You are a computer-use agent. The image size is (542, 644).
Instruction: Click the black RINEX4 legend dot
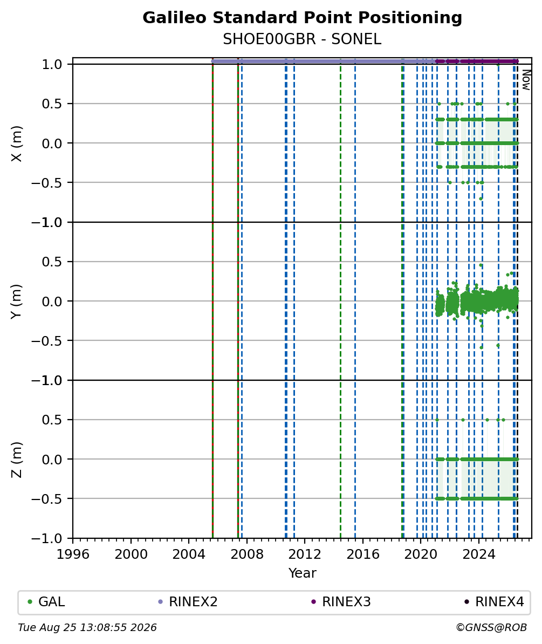click(467, 602)
